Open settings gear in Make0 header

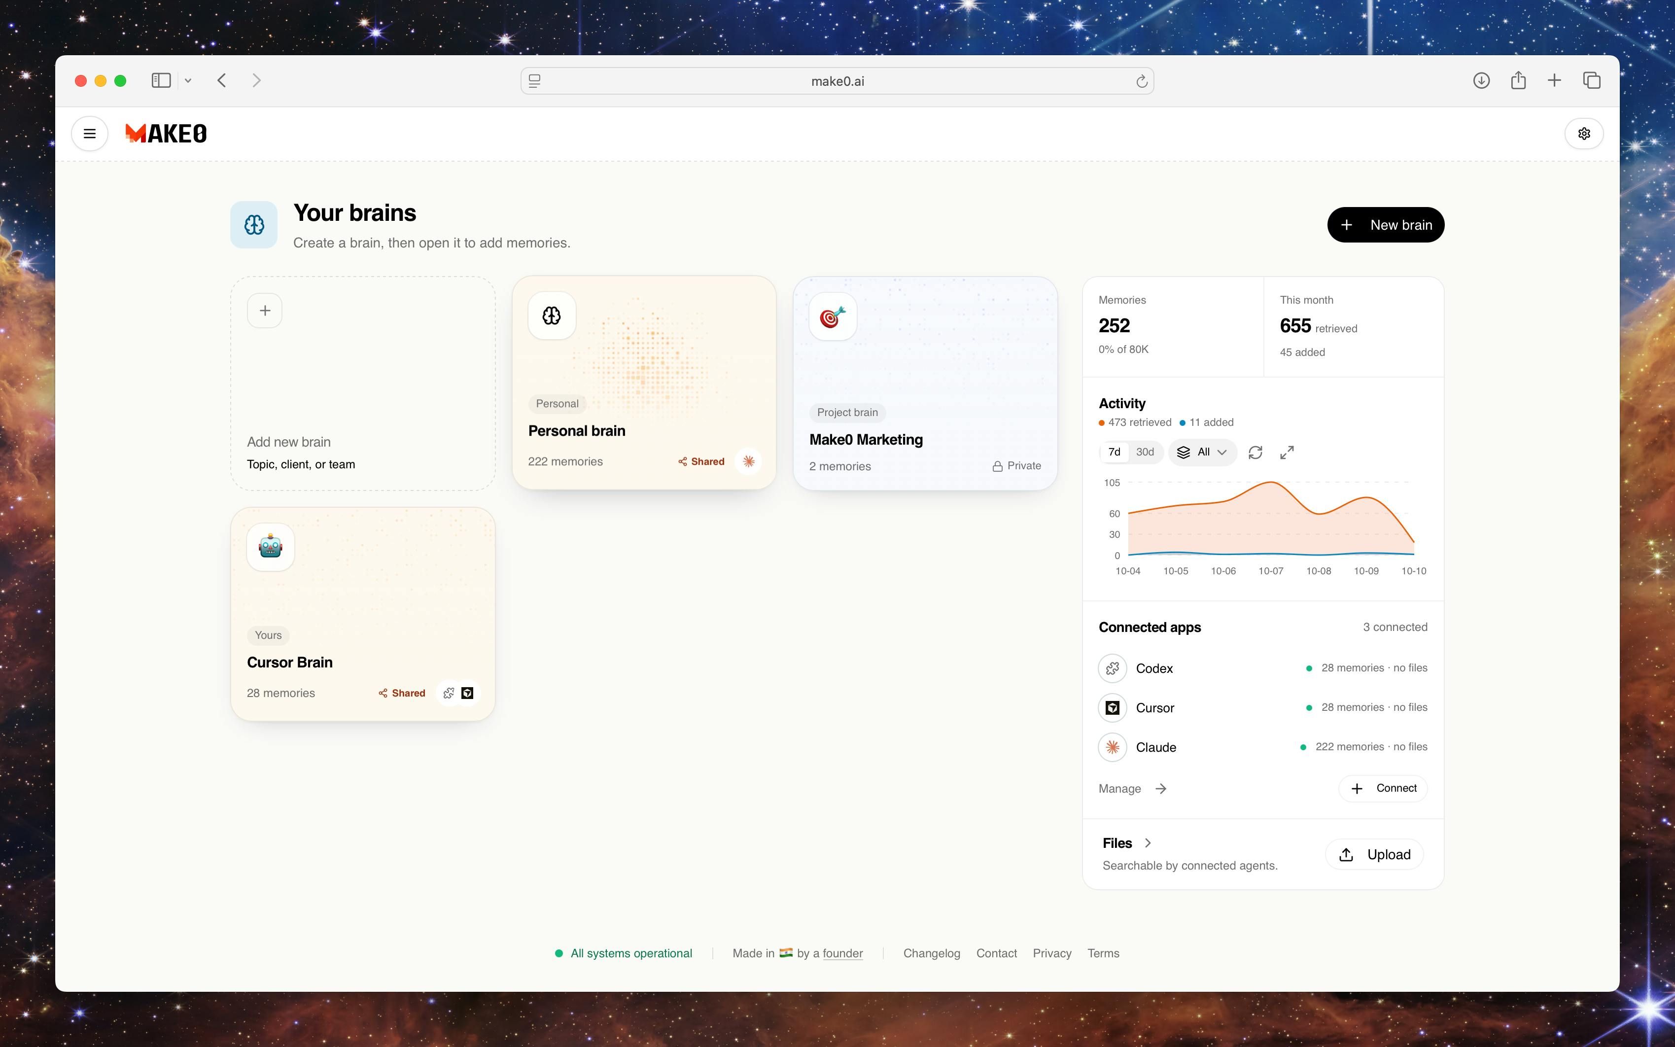pyautogui.click(x=1584, y=134)
